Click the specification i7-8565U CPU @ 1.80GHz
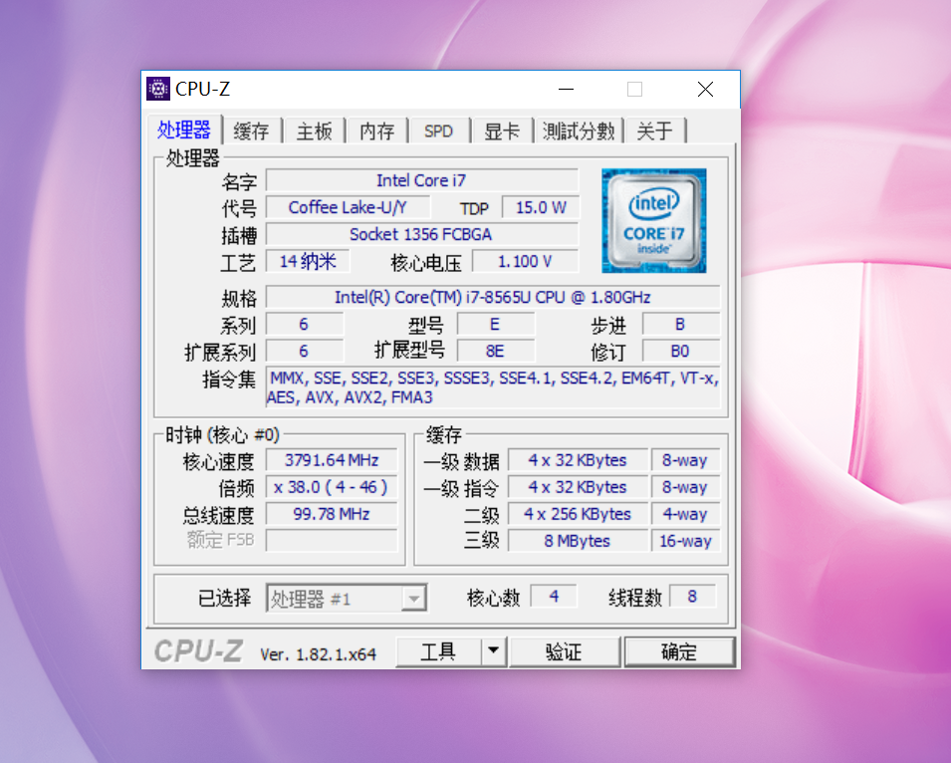951x763 pixels. (x=493, y=297)
